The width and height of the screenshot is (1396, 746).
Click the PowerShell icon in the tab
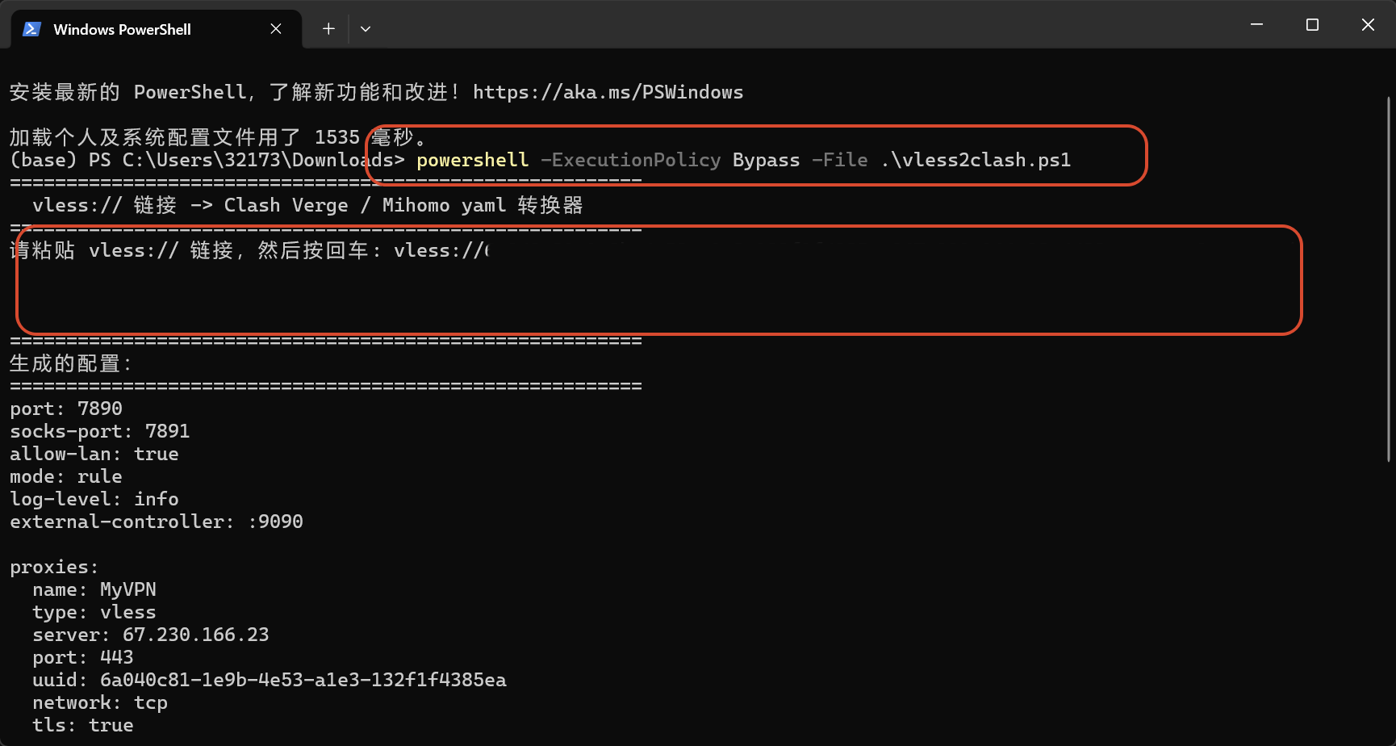[31, 29]
